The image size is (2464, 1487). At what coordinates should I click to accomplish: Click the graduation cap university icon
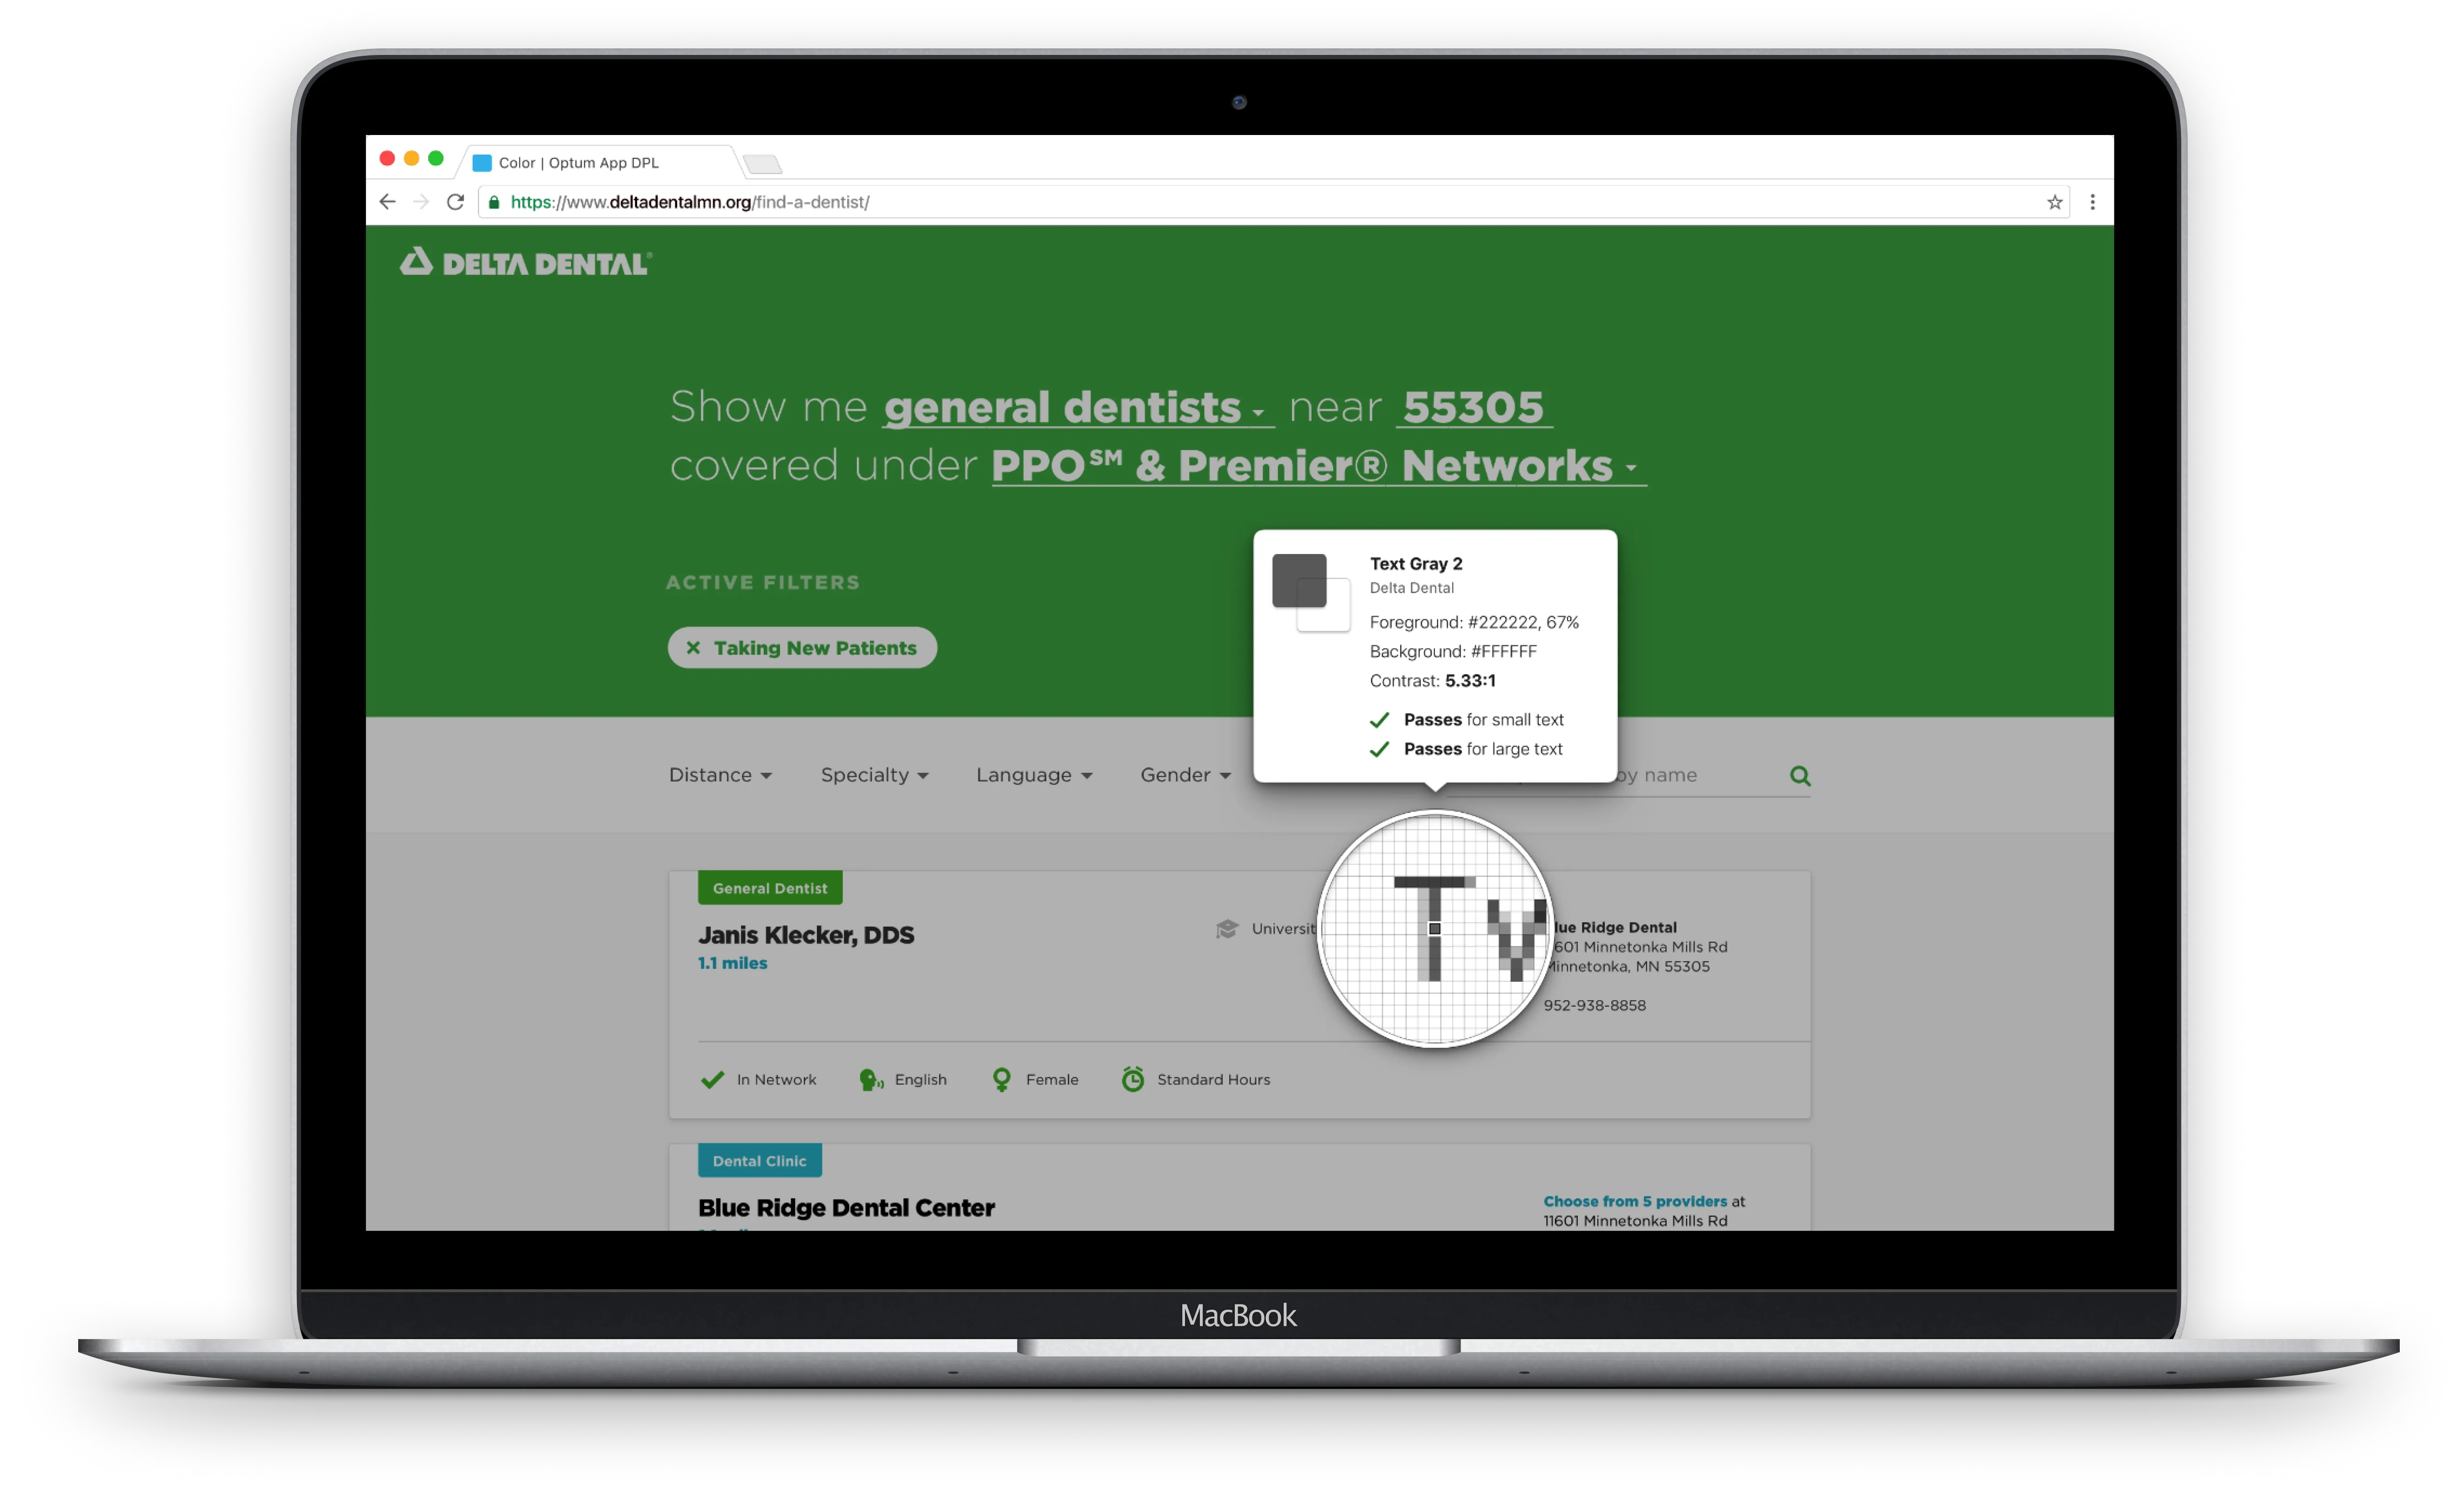1227,929
